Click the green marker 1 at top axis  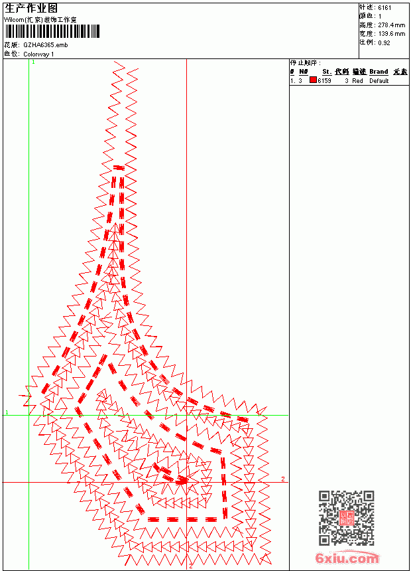click(33, 62)
